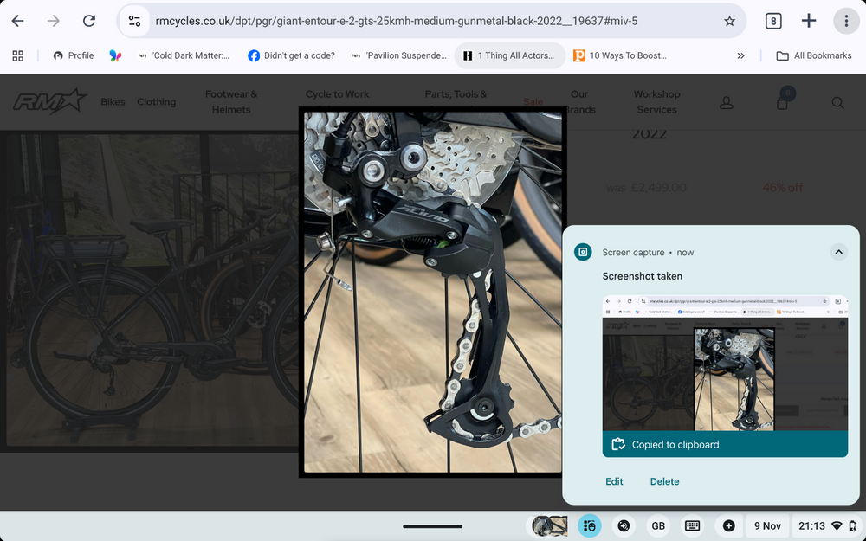The width and height of the screenshot is (866, 541).
Task: Click Edit on the screenshot notification
Action: 614,481
